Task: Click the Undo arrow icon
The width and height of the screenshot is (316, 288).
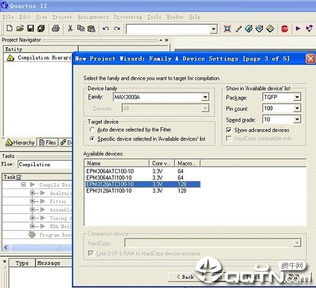Action: coord(106,28)
